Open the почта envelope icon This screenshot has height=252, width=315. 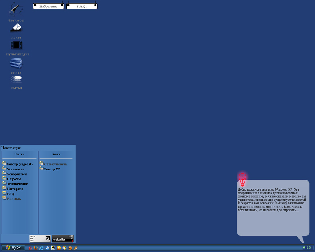pyautogui.click(x=17, y=28)
